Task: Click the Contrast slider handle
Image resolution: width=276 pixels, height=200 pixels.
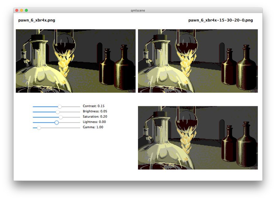Action: point(60,107)
